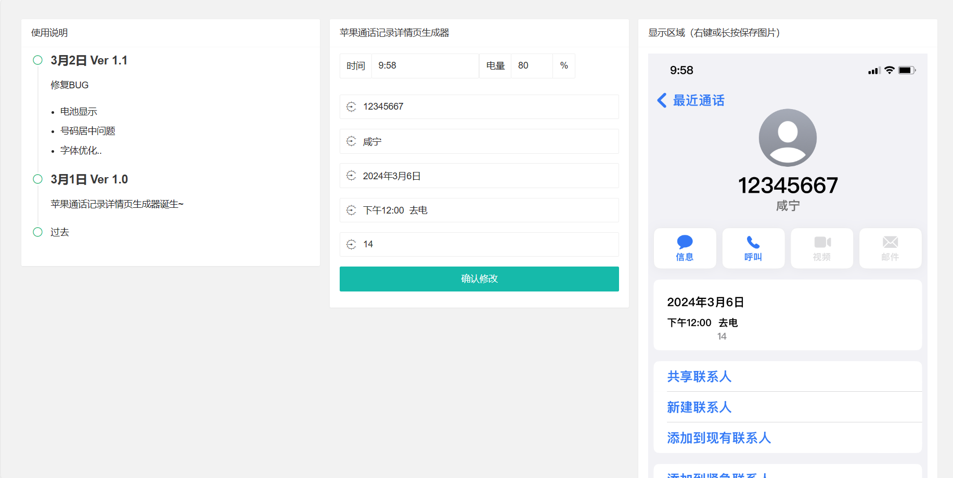Click the 苹果通话记录详情页生成器诞生~ text

(x=117, y=204)
